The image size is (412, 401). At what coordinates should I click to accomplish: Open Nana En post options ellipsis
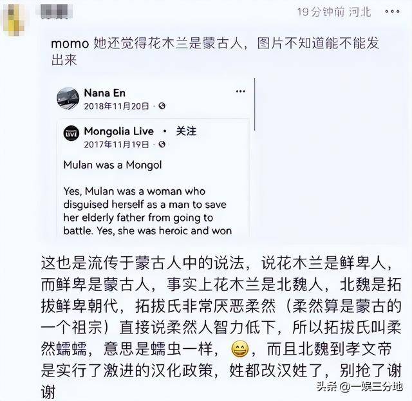point(240,91)
